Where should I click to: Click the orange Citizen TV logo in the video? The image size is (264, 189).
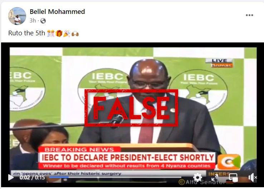[x=229, y=162]
